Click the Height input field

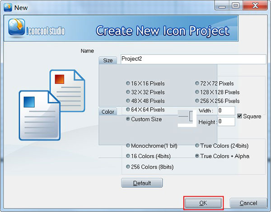226,122
